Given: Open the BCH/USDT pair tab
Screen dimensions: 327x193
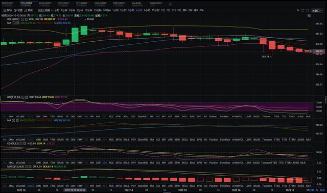Looking at the screenshot, I should (45, 4).
